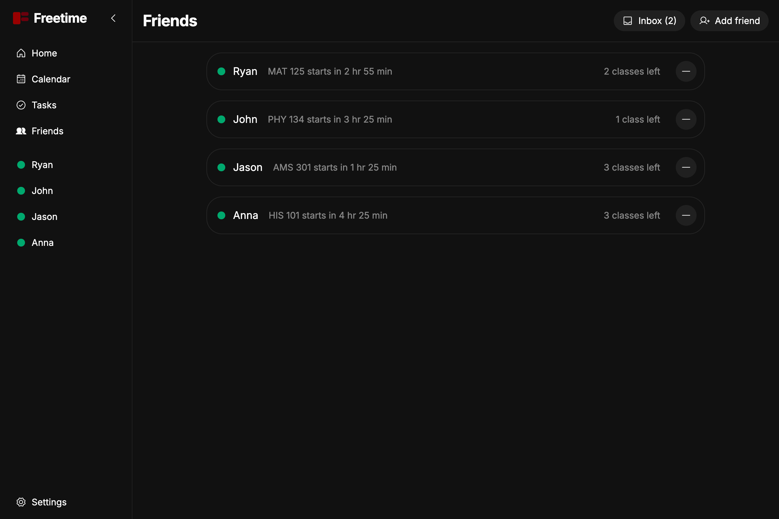Click the Inbox envelope icon
Viewport: 779px width, 519px height.
pos(628,20)
